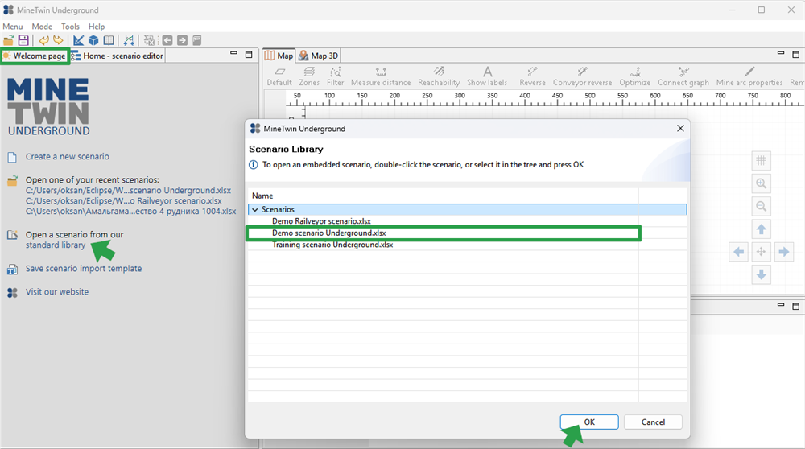Click the Create a new scenario link

coord(68,157)
